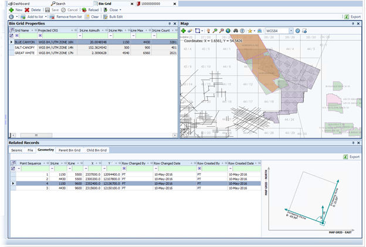Select the eraser tool in Map toolbar

(190, 31)
